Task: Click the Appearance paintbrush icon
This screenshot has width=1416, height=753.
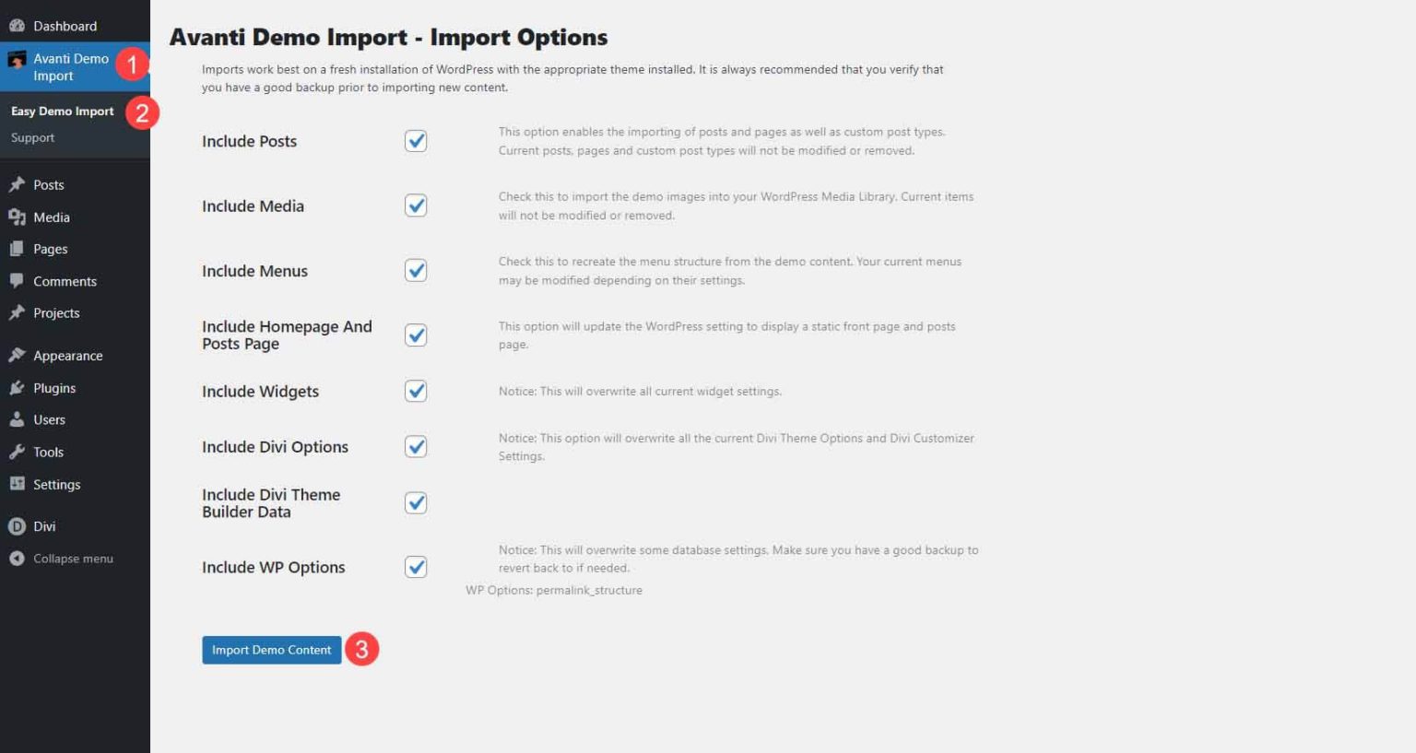Action: pos(16,355)
